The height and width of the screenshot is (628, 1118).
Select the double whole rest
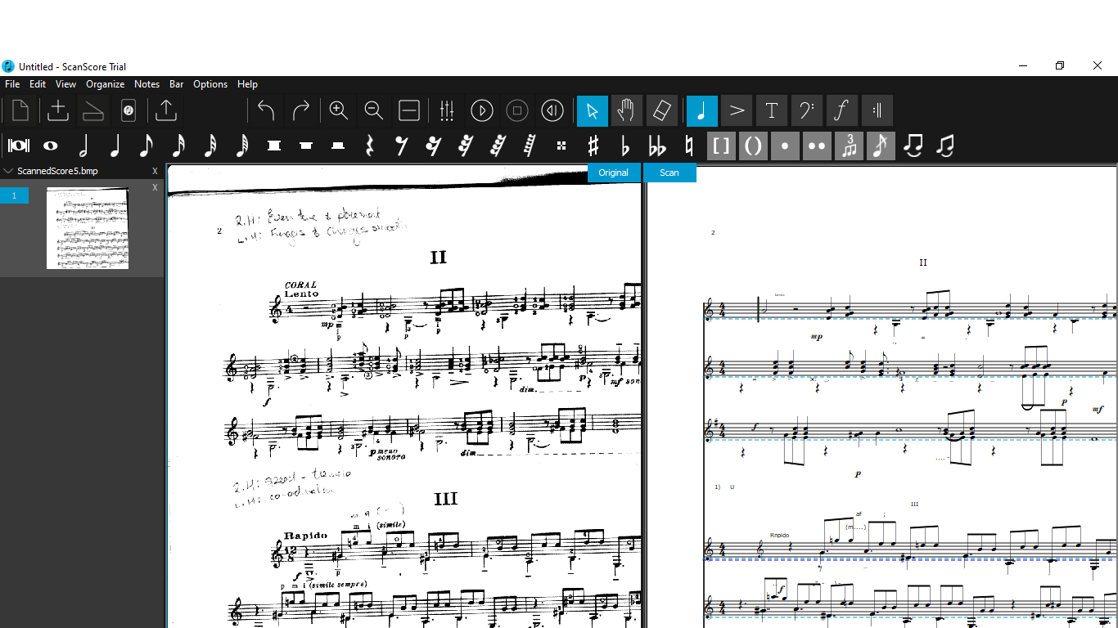274,146
